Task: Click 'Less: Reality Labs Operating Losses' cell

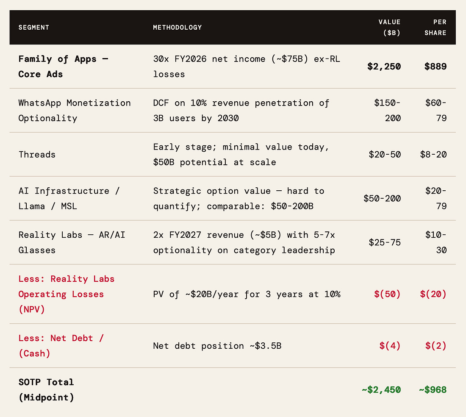Action: (66, 294)
